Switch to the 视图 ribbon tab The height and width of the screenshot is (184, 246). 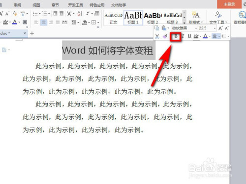36,5
